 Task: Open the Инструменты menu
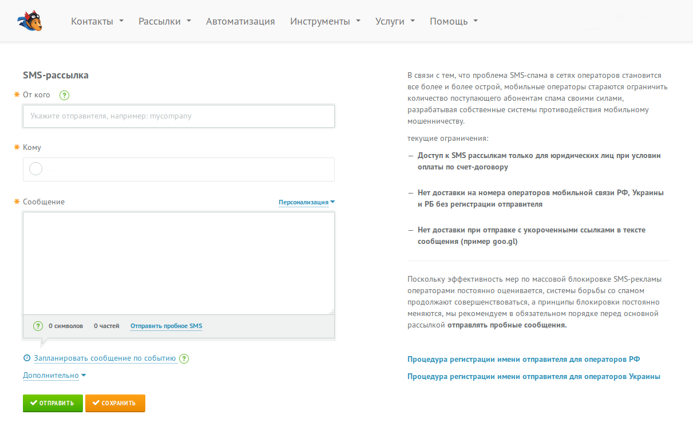(324, 21)
